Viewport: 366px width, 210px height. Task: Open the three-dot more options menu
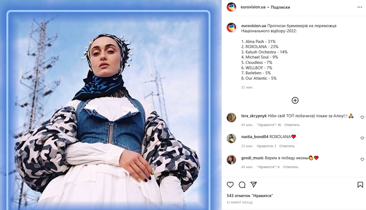coord(360,7)
